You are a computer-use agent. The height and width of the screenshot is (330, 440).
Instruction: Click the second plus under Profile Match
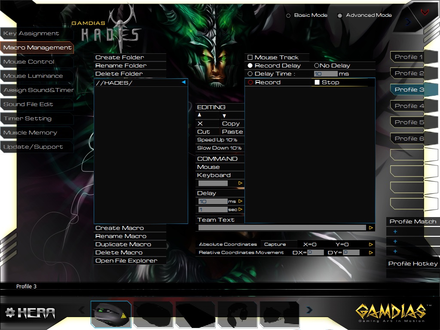click(395, 241)
